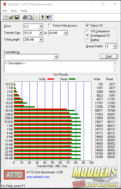
Task: Click the Description box scroll down arrow
Action: pyautogui.click(x=115, y=70)
